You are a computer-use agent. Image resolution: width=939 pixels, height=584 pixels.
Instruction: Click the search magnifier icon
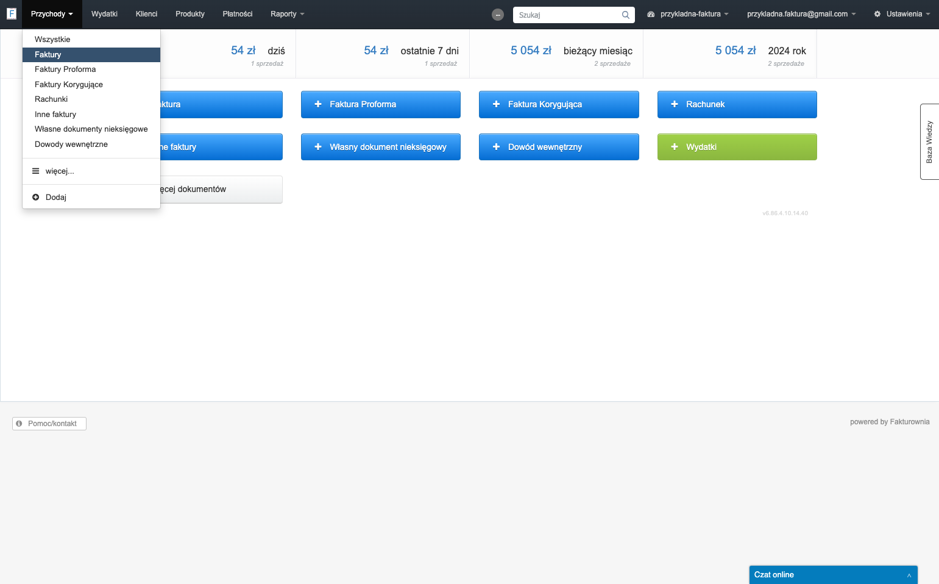(625, 15)
